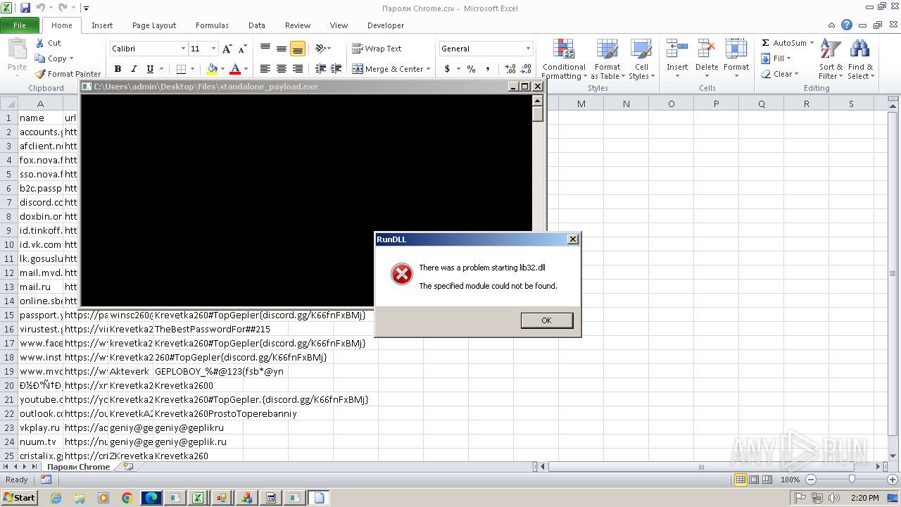Decrease font size with Shrink Font icon
Viewport: 901px width, 507px height.
tap(242, 49)
